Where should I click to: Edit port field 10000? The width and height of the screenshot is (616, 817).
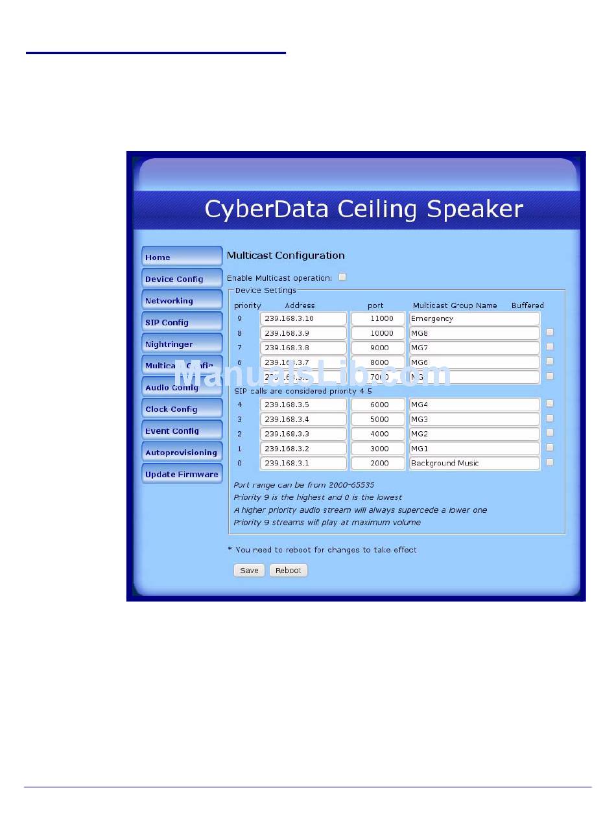(378, 333)
